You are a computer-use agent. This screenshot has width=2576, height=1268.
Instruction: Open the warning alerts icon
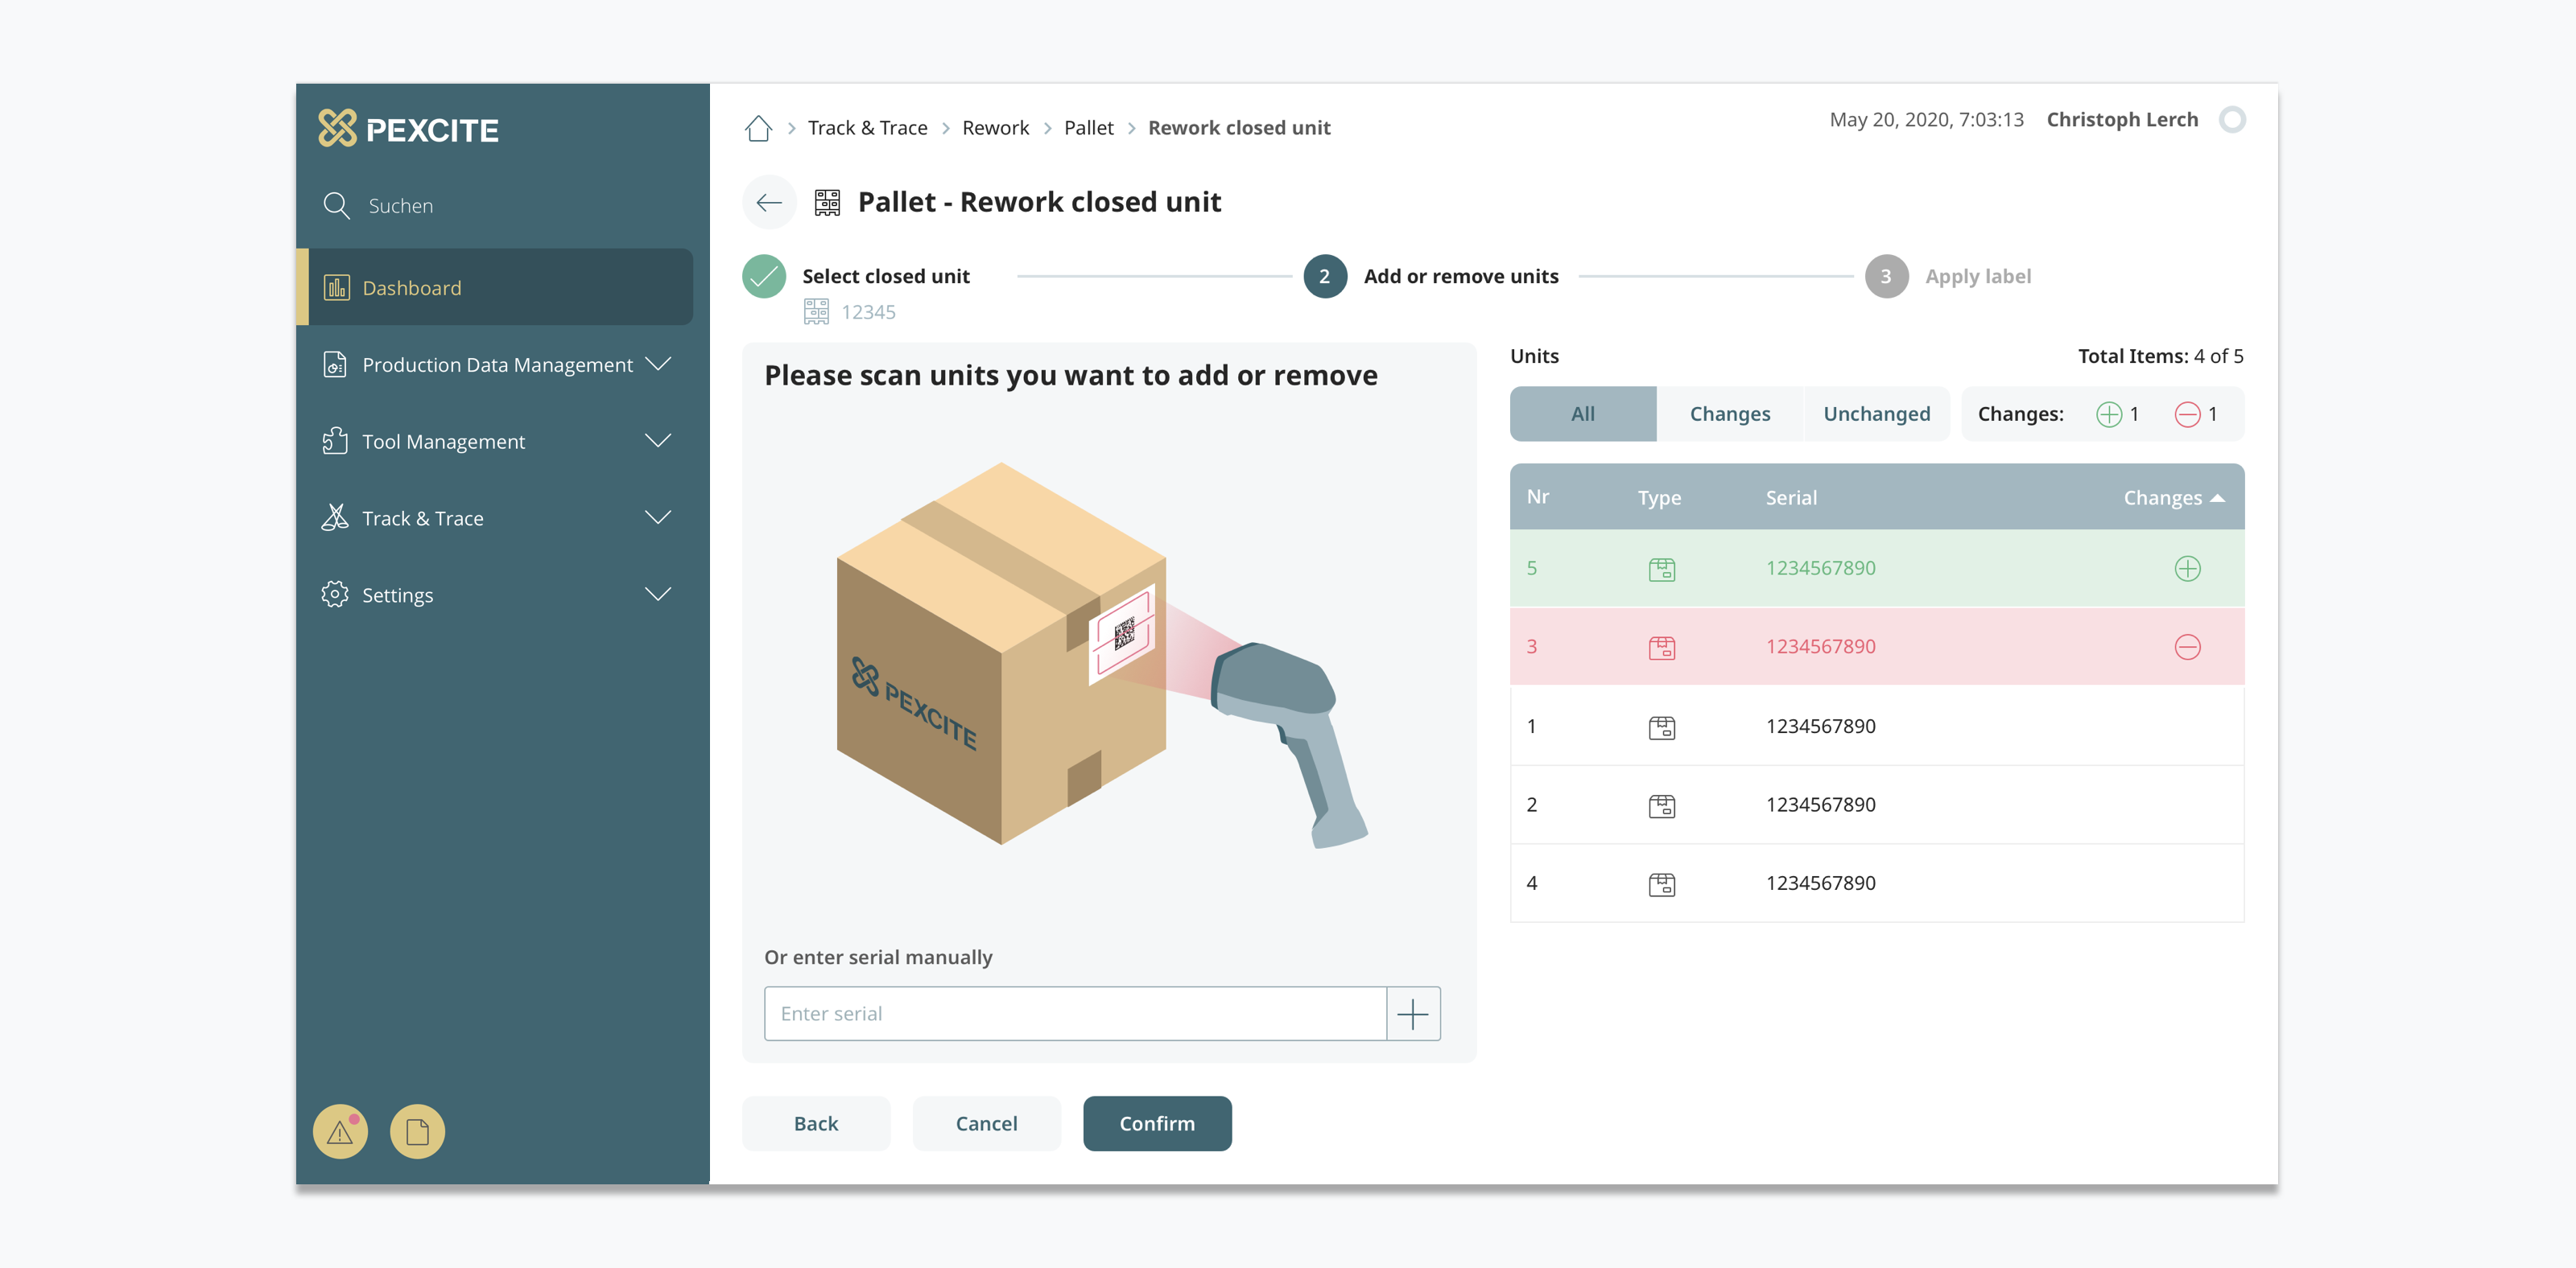(340, 1132)
